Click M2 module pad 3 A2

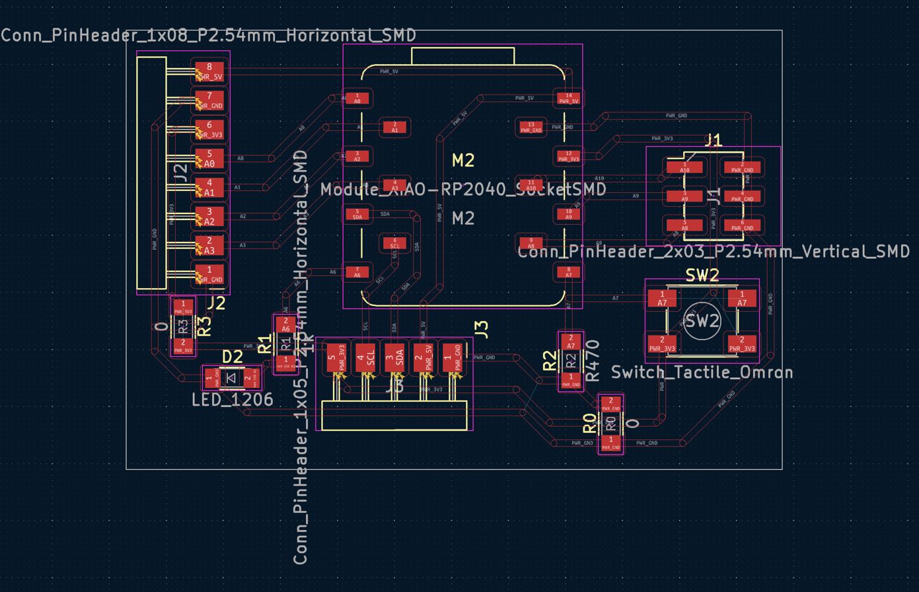[357, 156]
